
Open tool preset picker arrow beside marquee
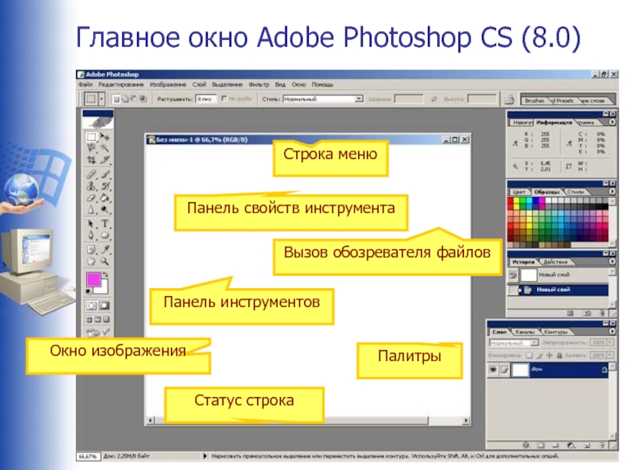tap(102, 99)
